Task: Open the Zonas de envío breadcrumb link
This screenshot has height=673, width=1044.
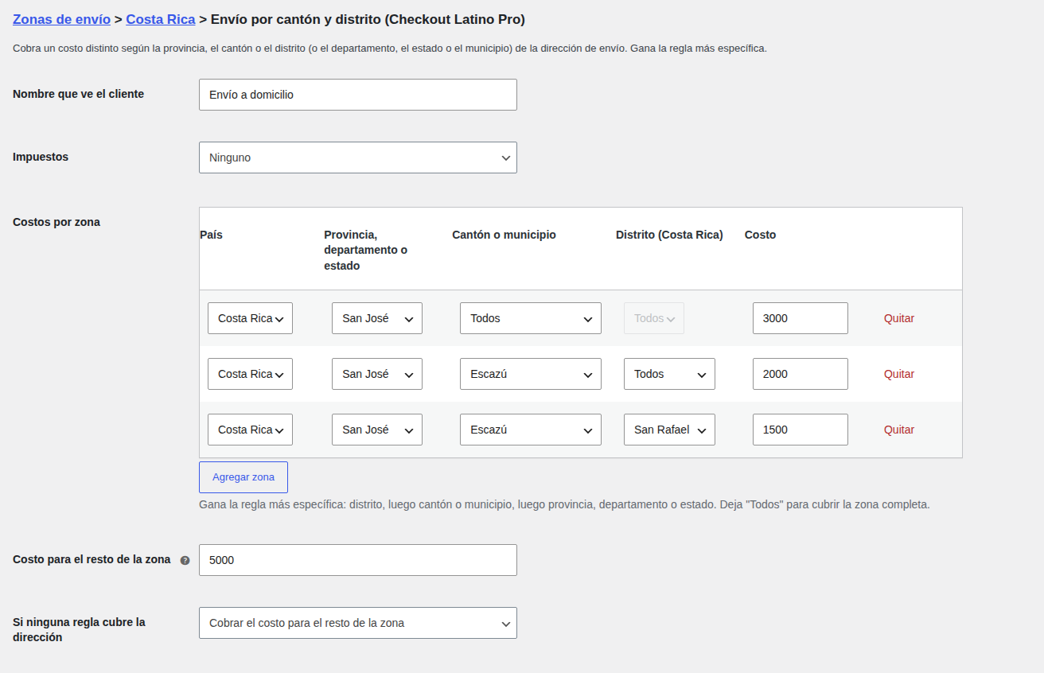Action: [61, 19]
